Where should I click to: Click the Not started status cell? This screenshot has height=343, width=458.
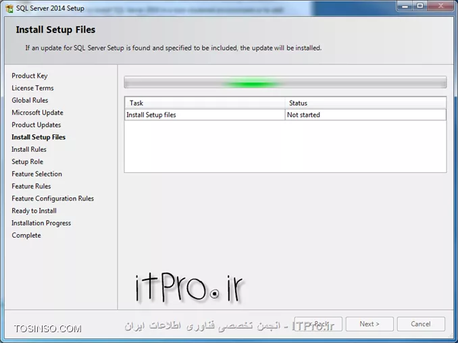365,115
